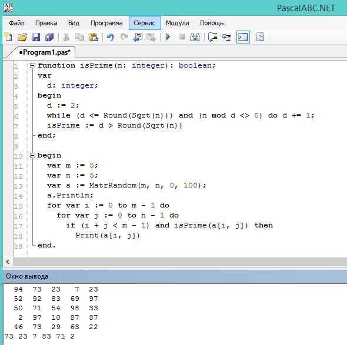Open the Сервис menu
Image resolution: width=347 pixels, height=345 pixels.
pos(145,23)
